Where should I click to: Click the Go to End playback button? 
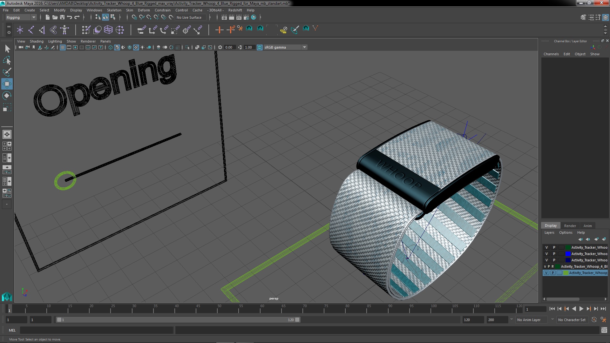603,309
